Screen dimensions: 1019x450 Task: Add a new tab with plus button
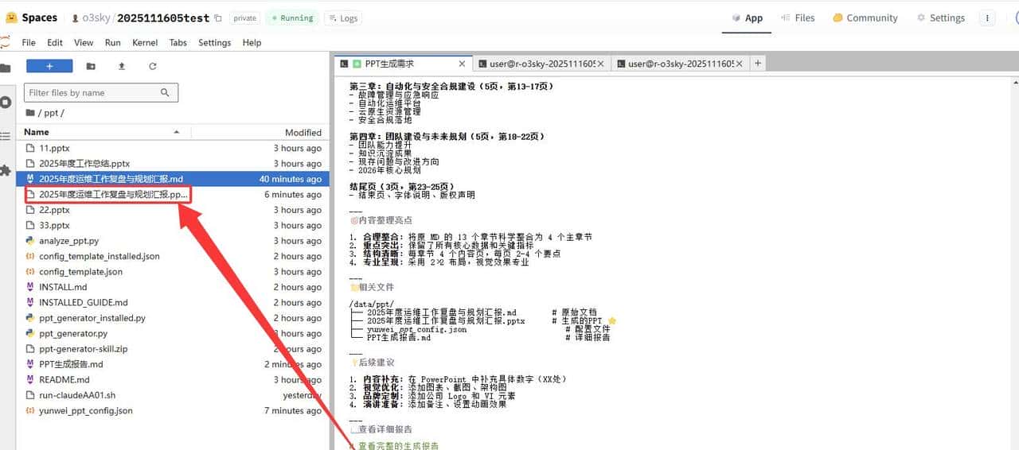758,63
